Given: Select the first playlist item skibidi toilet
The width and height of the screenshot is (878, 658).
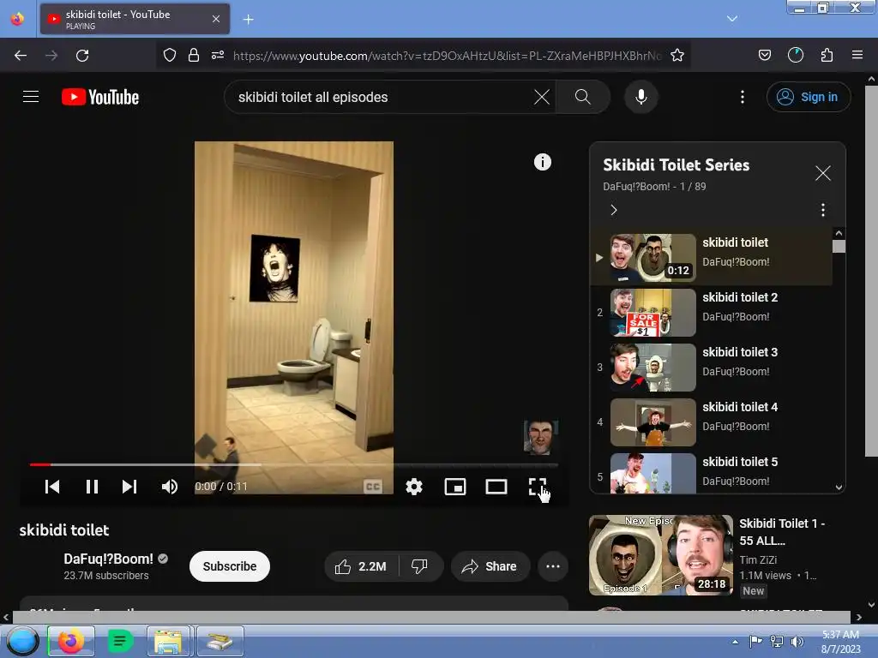Looking at the screenshot, I should click(x=711, y=257).
